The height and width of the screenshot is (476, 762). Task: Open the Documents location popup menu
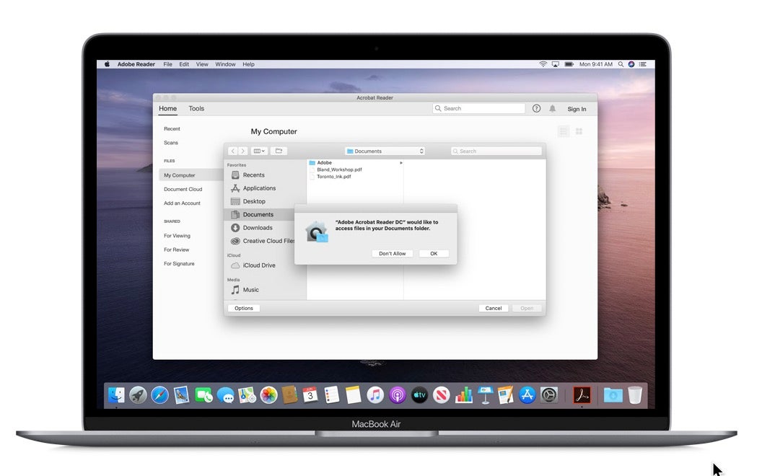(x=385, y=151)
